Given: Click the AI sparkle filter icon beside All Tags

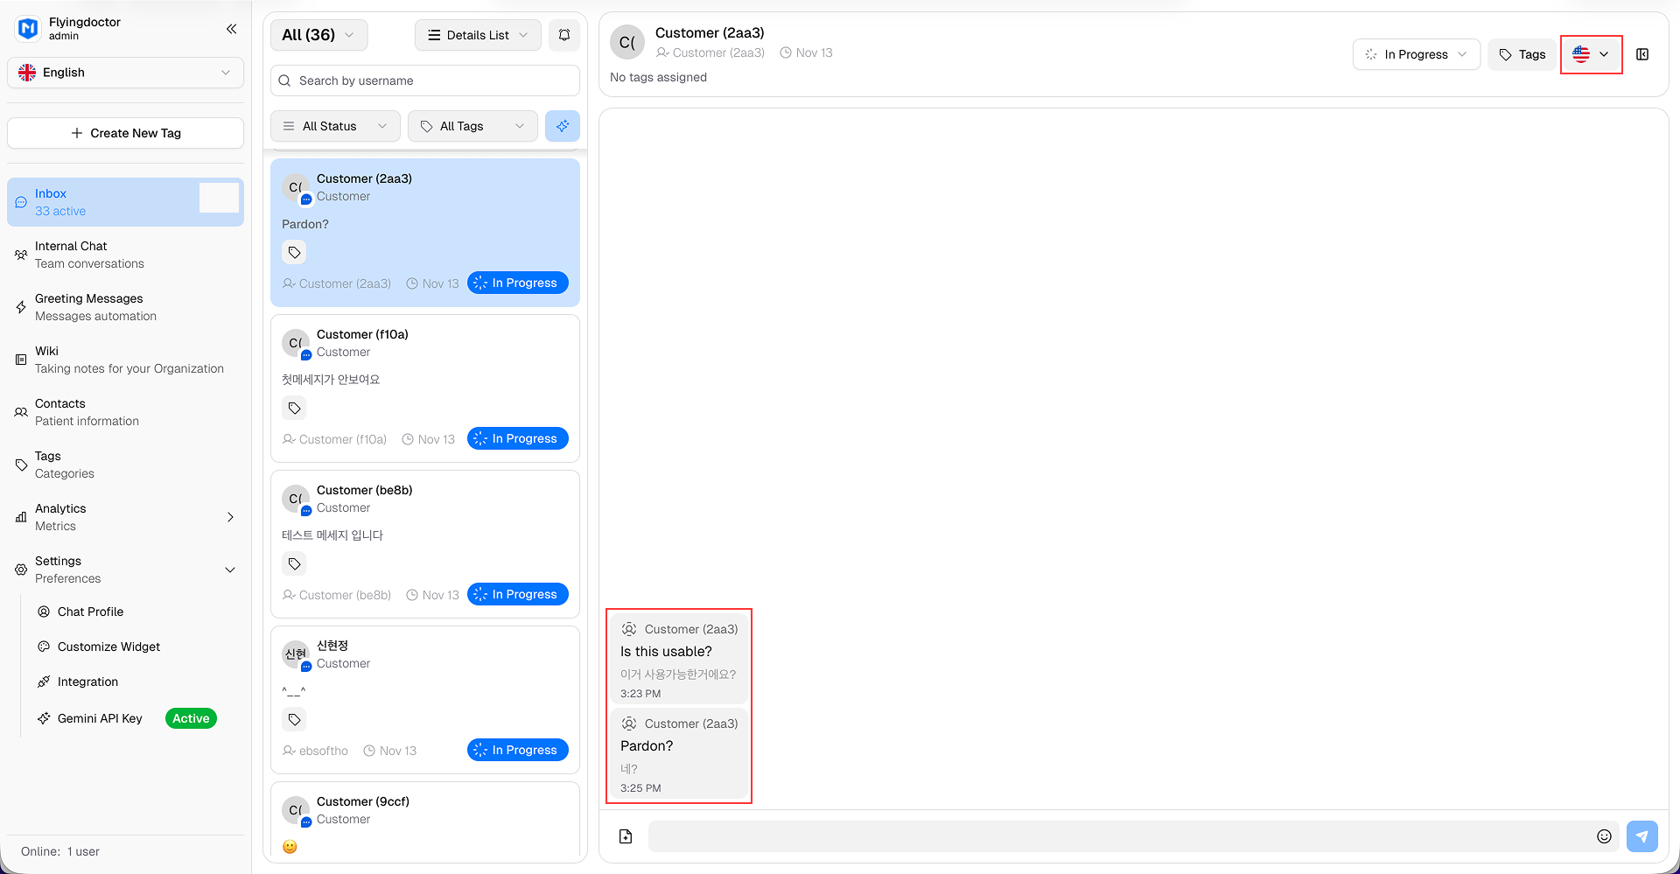Looking at the screenshot, I should click(x=563, y=126).
